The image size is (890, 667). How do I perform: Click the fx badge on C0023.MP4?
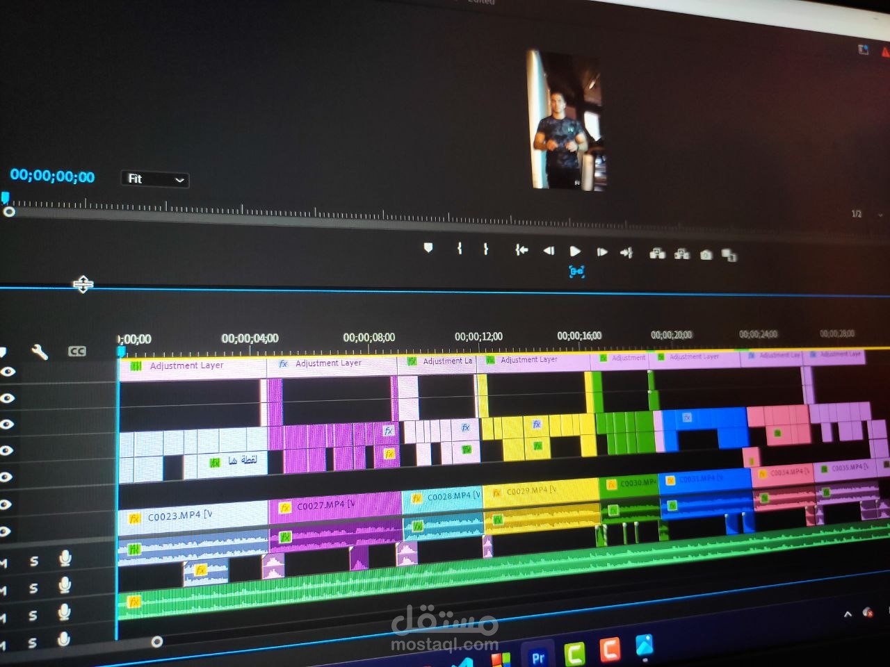(x=134, y=519)
